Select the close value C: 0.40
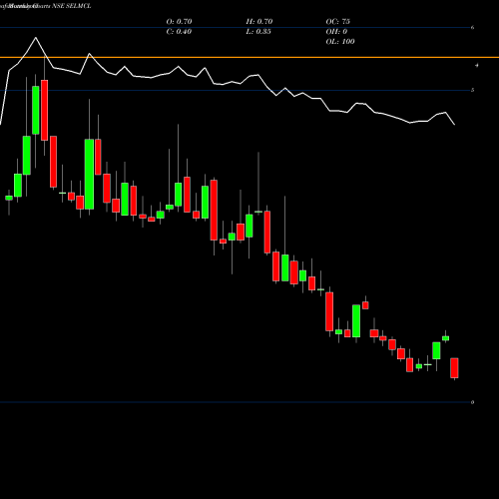 point(179,32)
